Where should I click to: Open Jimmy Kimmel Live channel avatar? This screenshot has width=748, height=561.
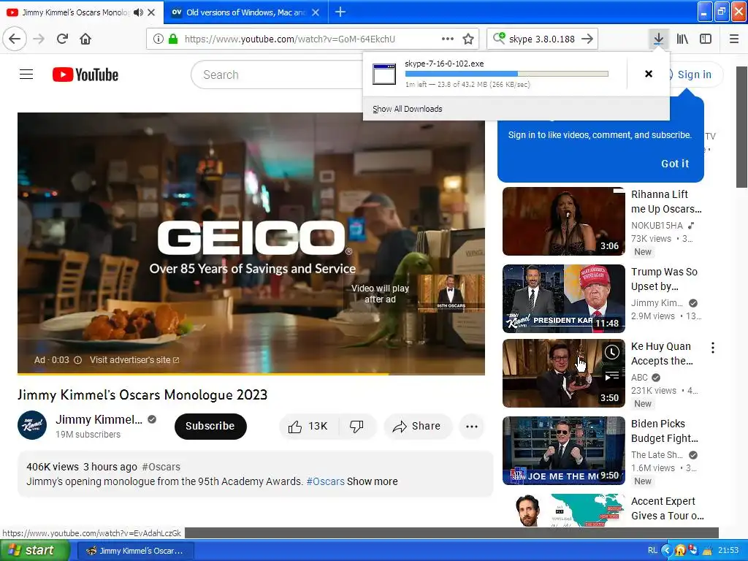32,425
